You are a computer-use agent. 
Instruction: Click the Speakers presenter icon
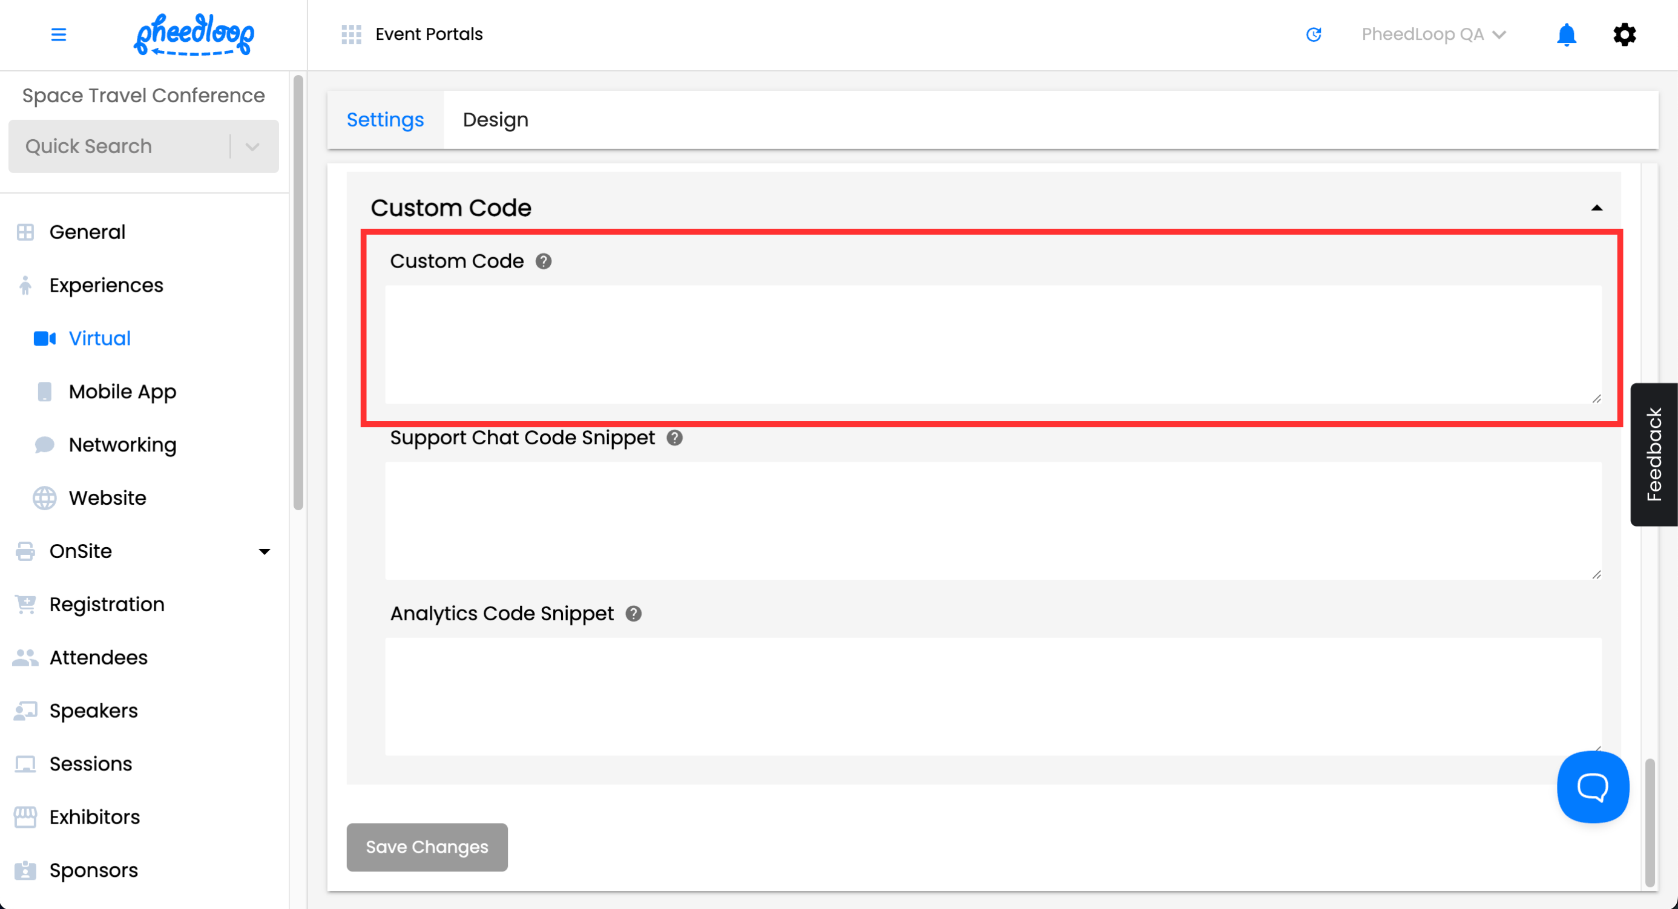click(25, 711)
